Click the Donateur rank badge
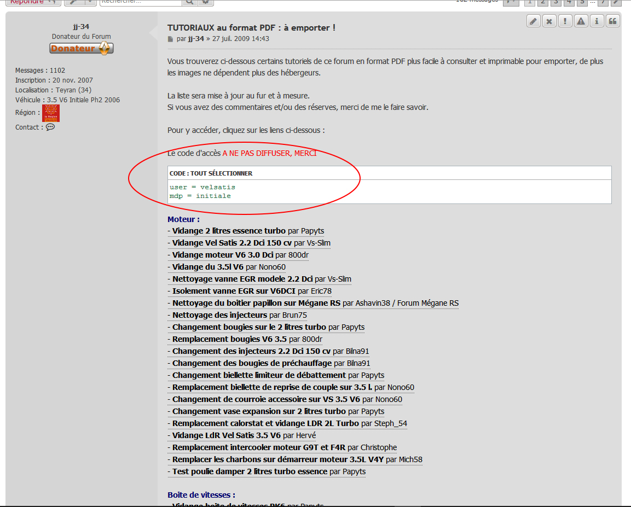The height and width of the screenshot is (507, 631). click(x=82, y=49)
